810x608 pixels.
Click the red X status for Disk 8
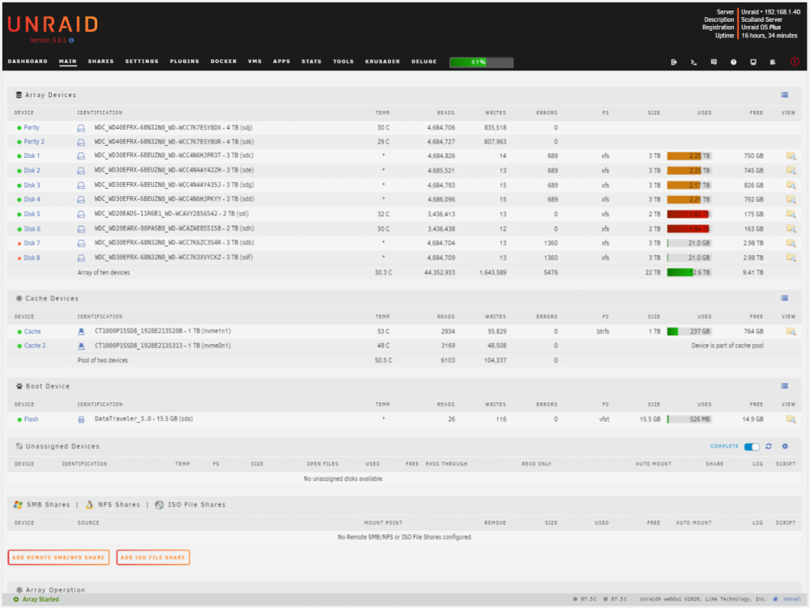19,258
